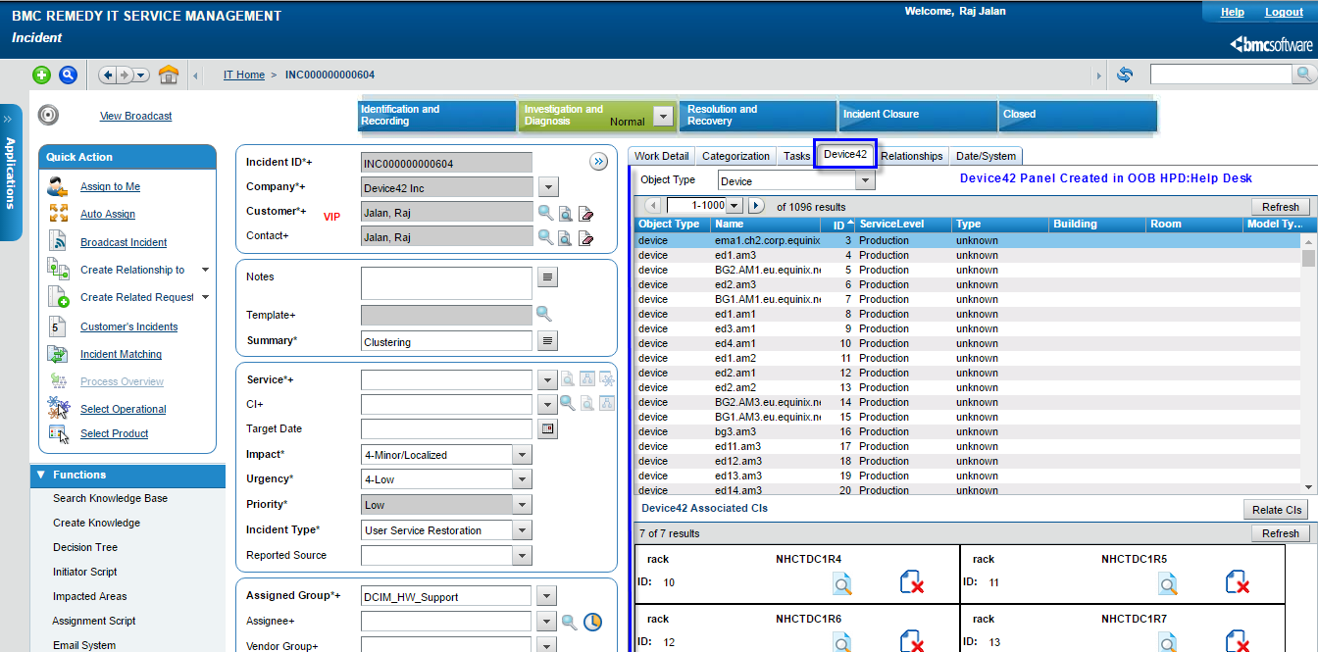1318x652 pixels.
Task: Expand the Create Relationship to menu arrow
Action: pos(205,270)
